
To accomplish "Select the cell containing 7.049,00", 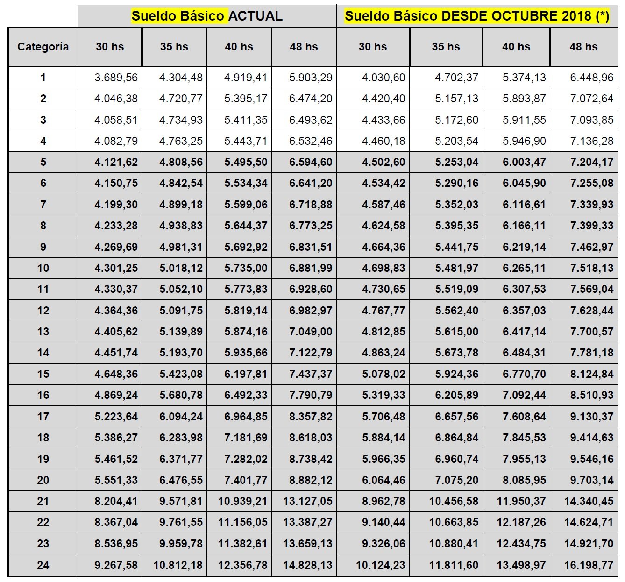I will [x=311, y=332].
